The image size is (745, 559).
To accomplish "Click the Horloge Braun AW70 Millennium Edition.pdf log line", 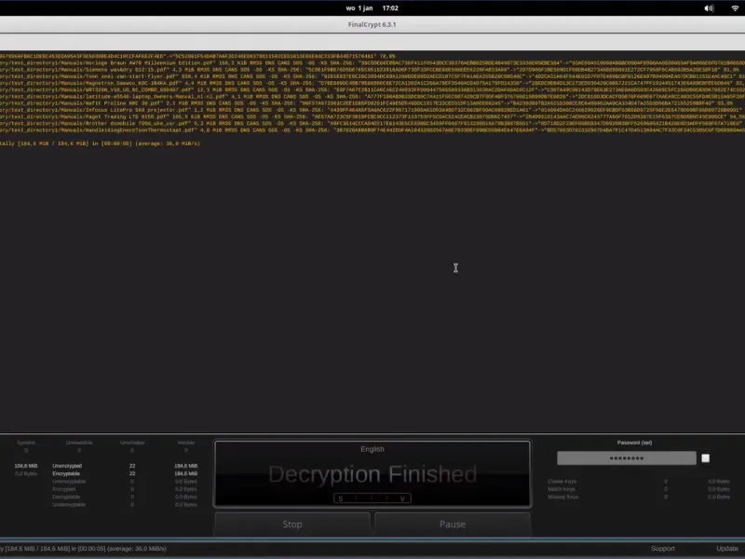I will coord(372,62).
